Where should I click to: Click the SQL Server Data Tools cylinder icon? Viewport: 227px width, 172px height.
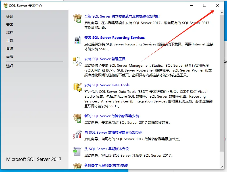click(x=78, y=87)
